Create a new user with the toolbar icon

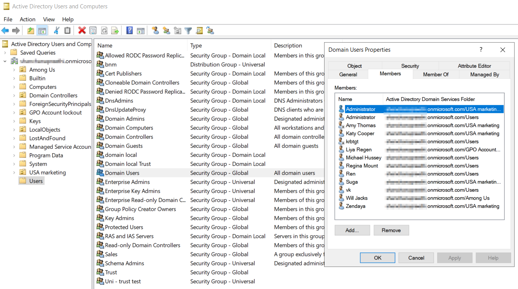[155, 30]
